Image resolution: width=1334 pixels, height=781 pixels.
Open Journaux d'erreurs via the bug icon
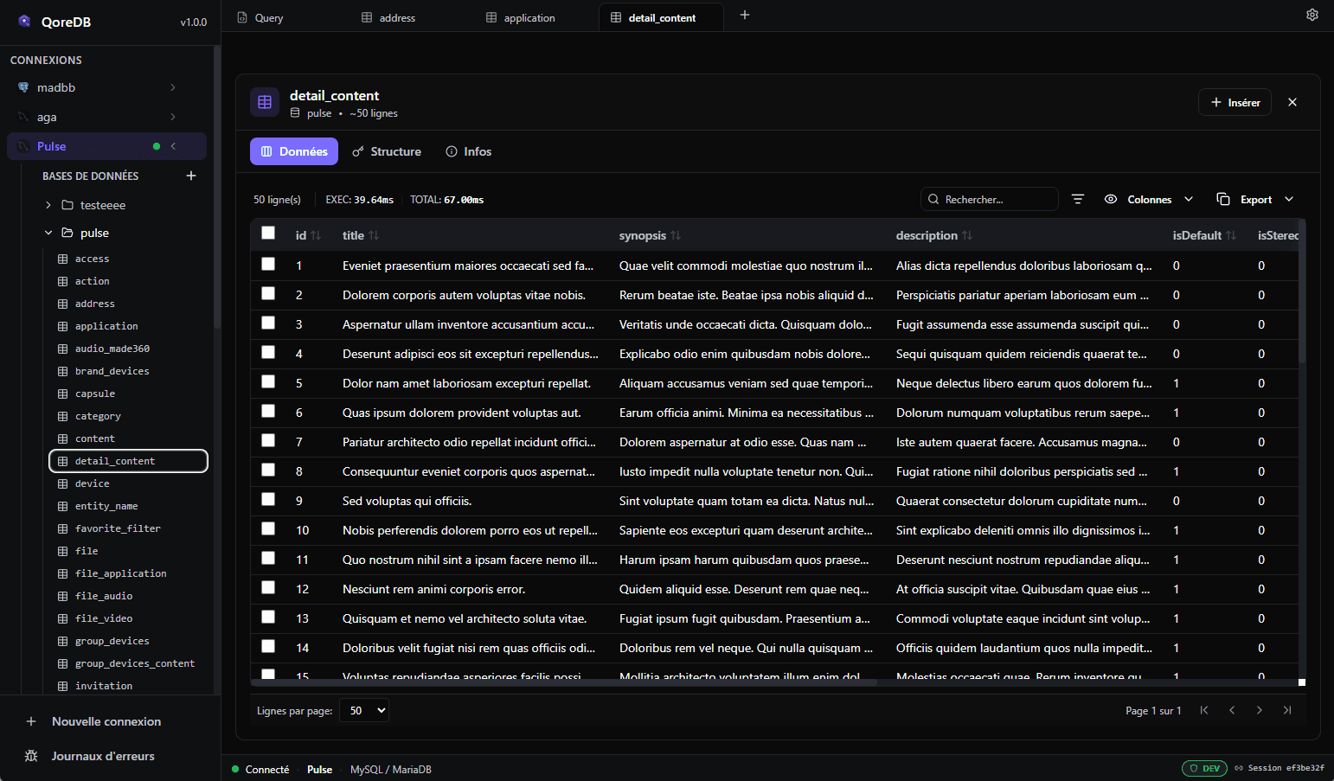click(31, 756)
